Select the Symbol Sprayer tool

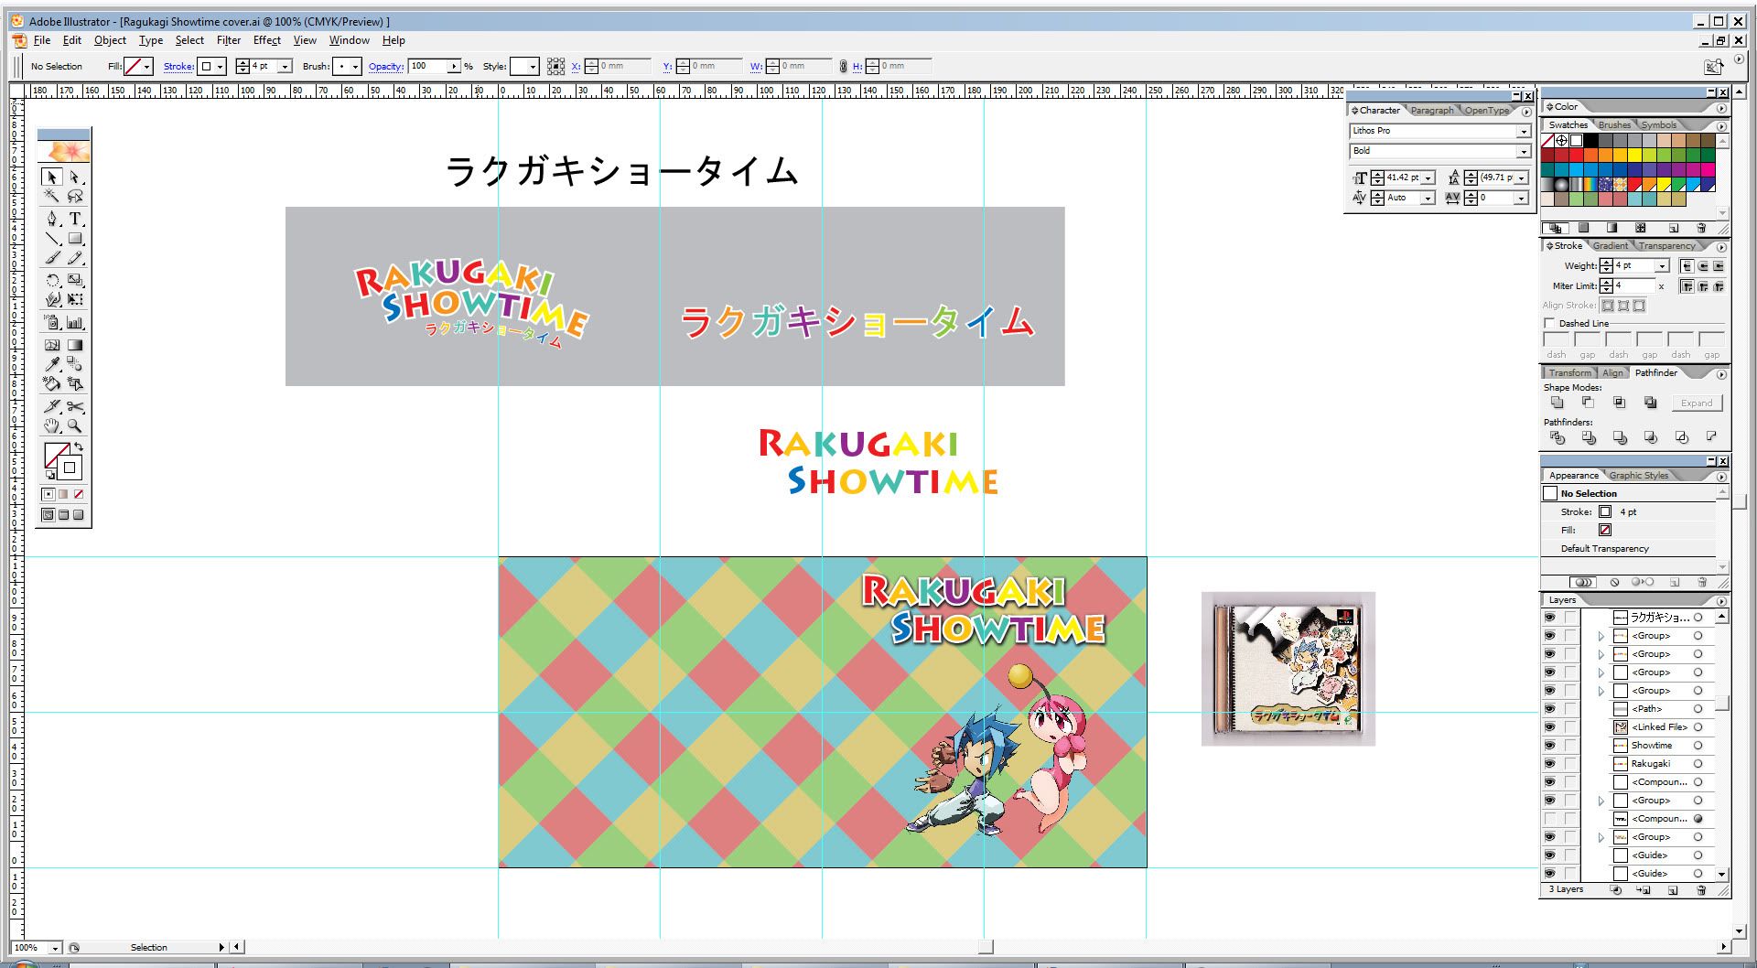(52, 322)
